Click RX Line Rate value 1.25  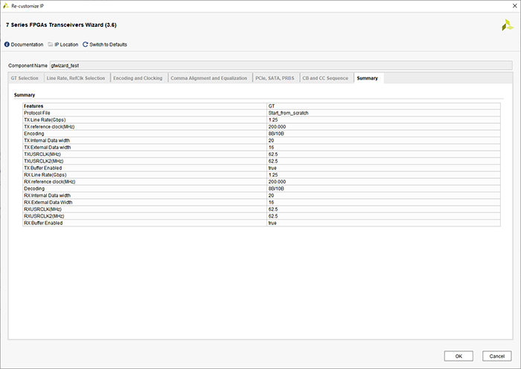(273, 174)
